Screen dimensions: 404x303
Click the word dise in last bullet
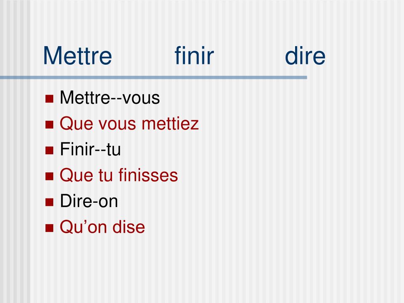(129, 227)
